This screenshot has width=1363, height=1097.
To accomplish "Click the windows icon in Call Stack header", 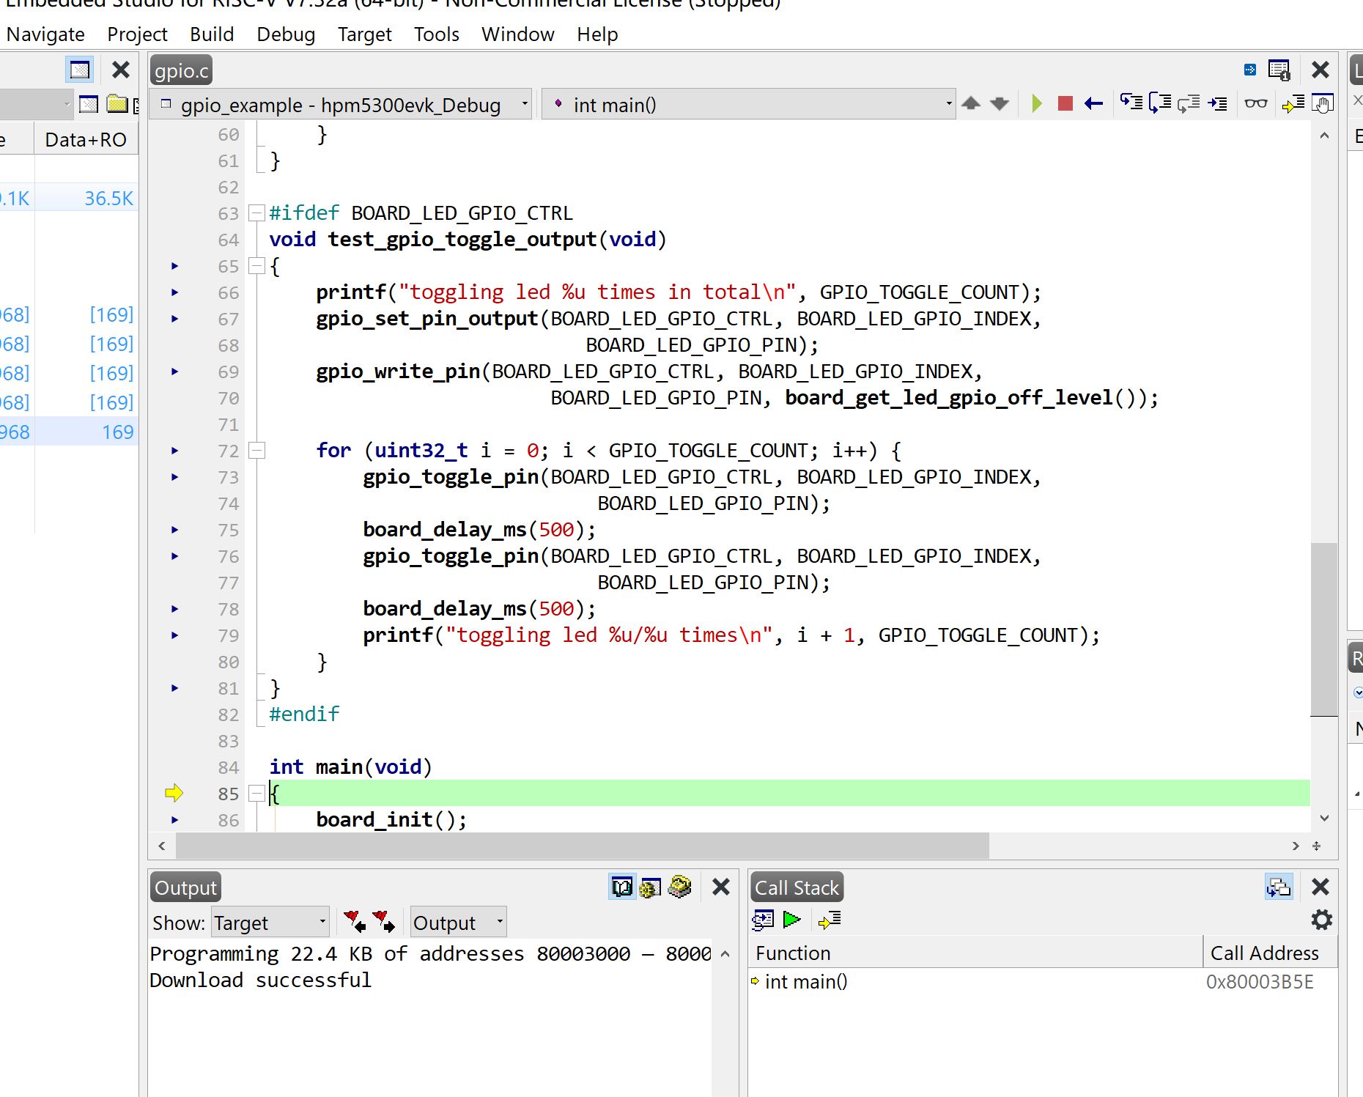I will tap(1279, 887).
